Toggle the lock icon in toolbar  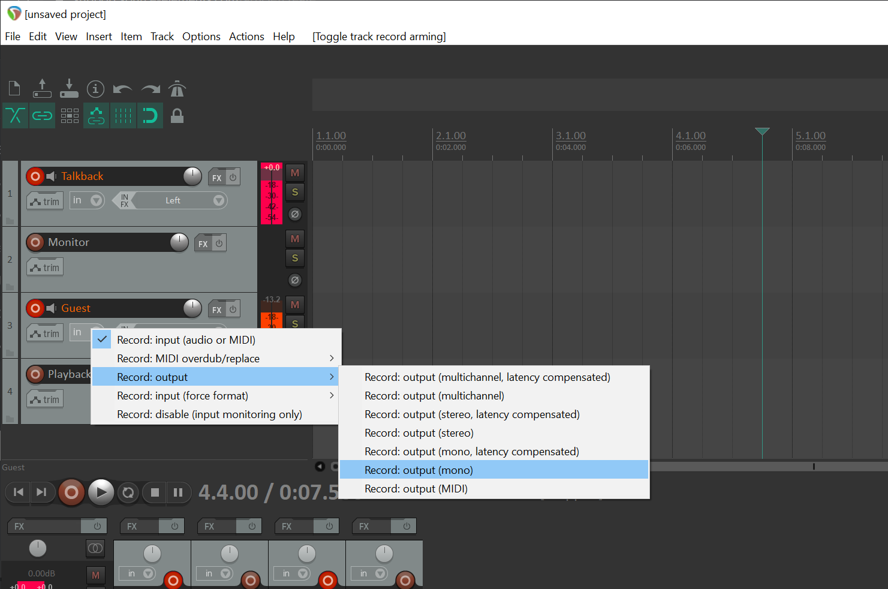(x=177, y=116)
